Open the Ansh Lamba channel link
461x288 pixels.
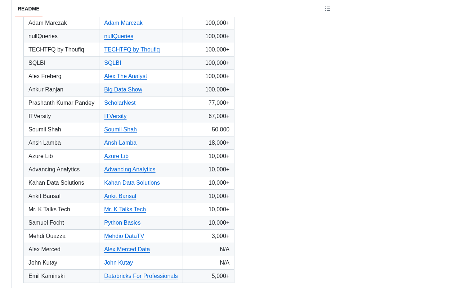coord(120,143)
